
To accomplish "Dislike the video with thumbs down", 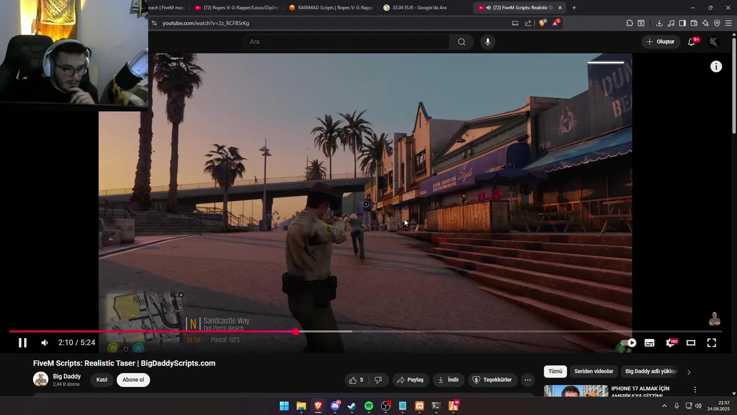I will [x=378, y=380].
